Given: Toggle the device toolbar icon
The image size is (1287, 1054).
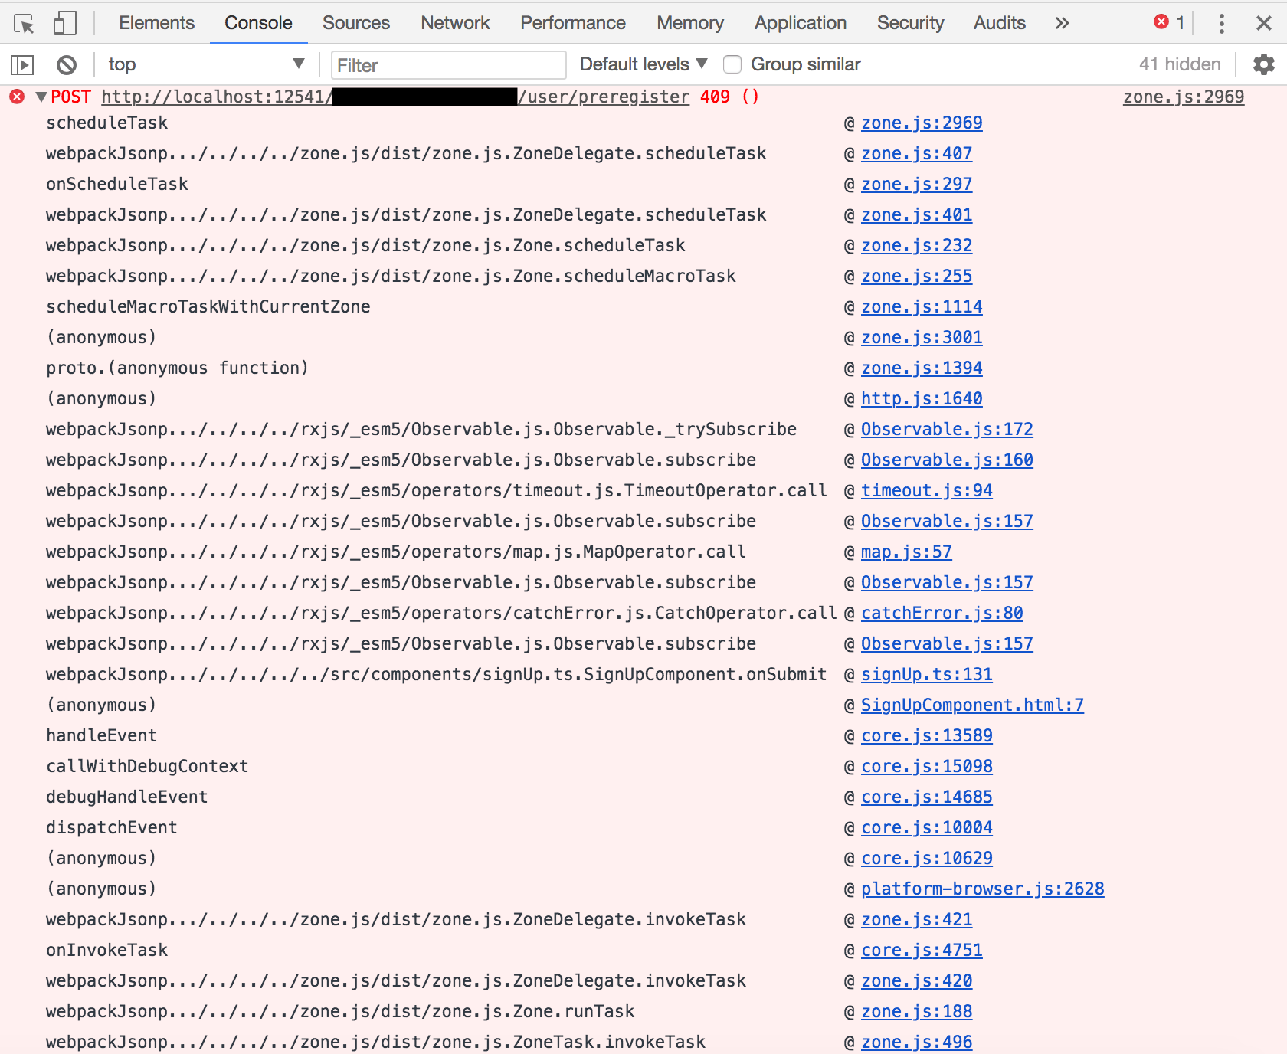Looking at the screenshot, I should pos(64,23).
